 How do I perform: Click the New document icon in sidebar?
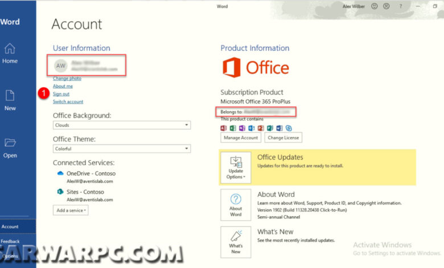click(10, 96)
